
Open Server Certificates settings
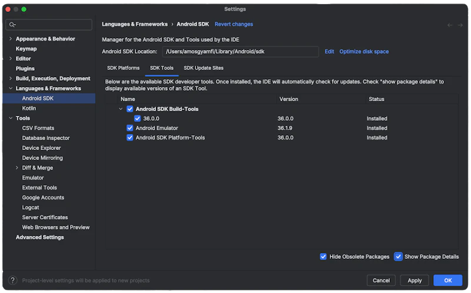coord(45,217)
